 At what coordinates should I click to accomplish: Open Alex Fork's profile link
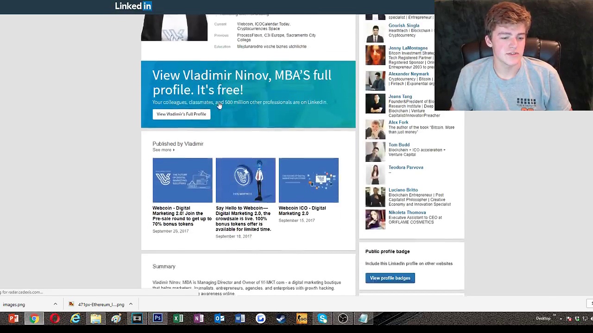(398, 123)
